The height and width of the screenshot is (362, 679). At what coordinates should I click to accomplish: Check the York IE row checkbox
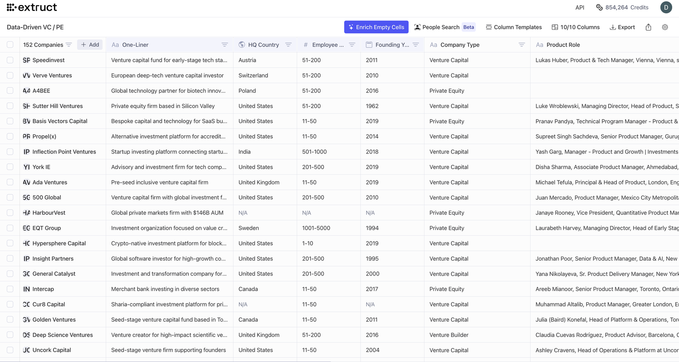10,167
